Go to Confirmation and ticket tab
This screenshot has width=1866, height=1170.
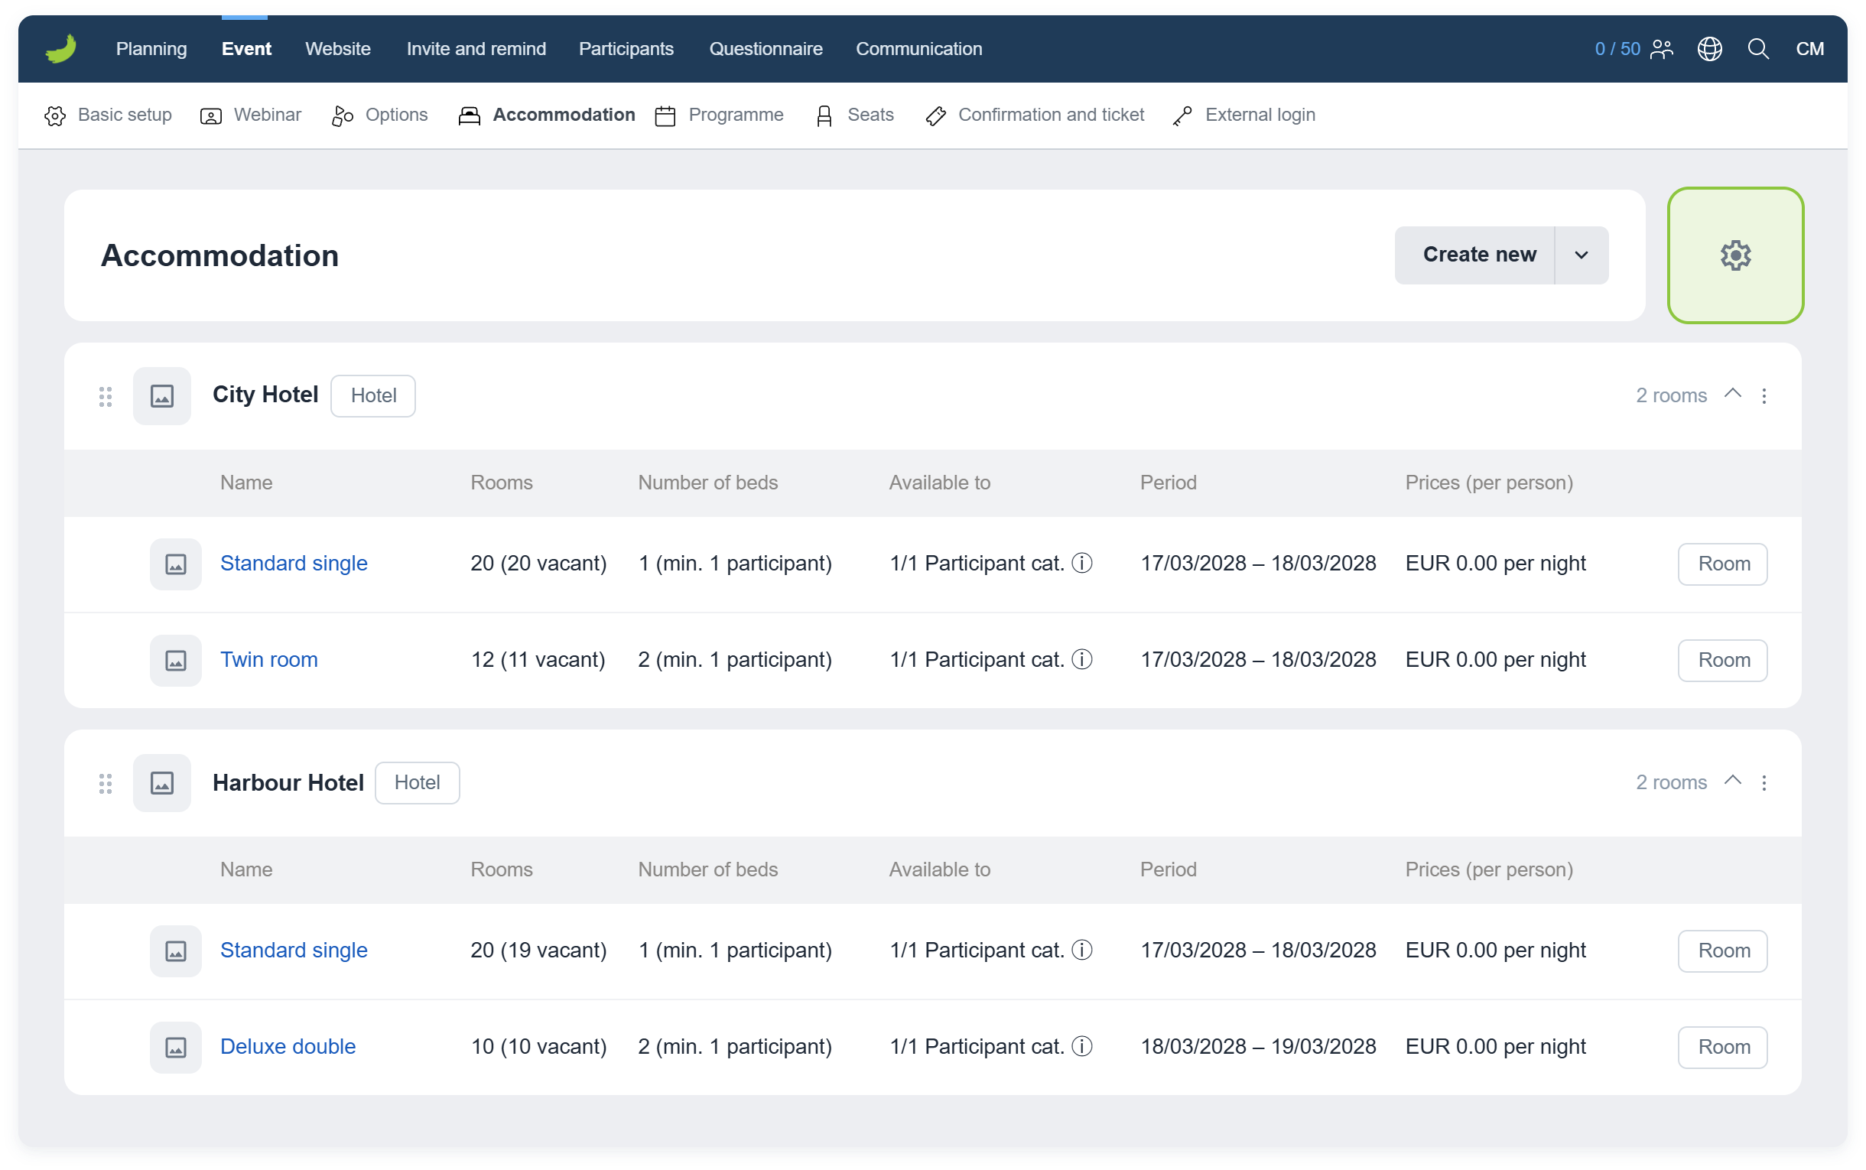tap(1035, 115)
